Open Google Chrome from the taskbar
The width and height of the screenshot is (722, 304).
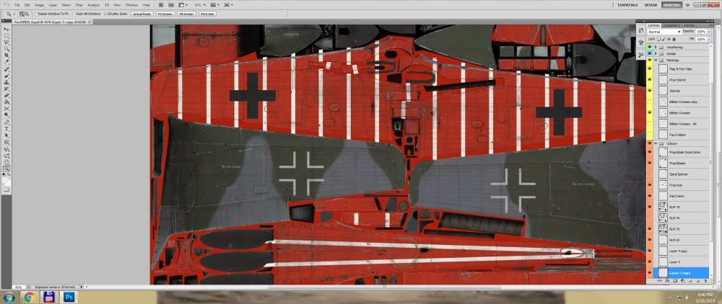pos(29,297)
